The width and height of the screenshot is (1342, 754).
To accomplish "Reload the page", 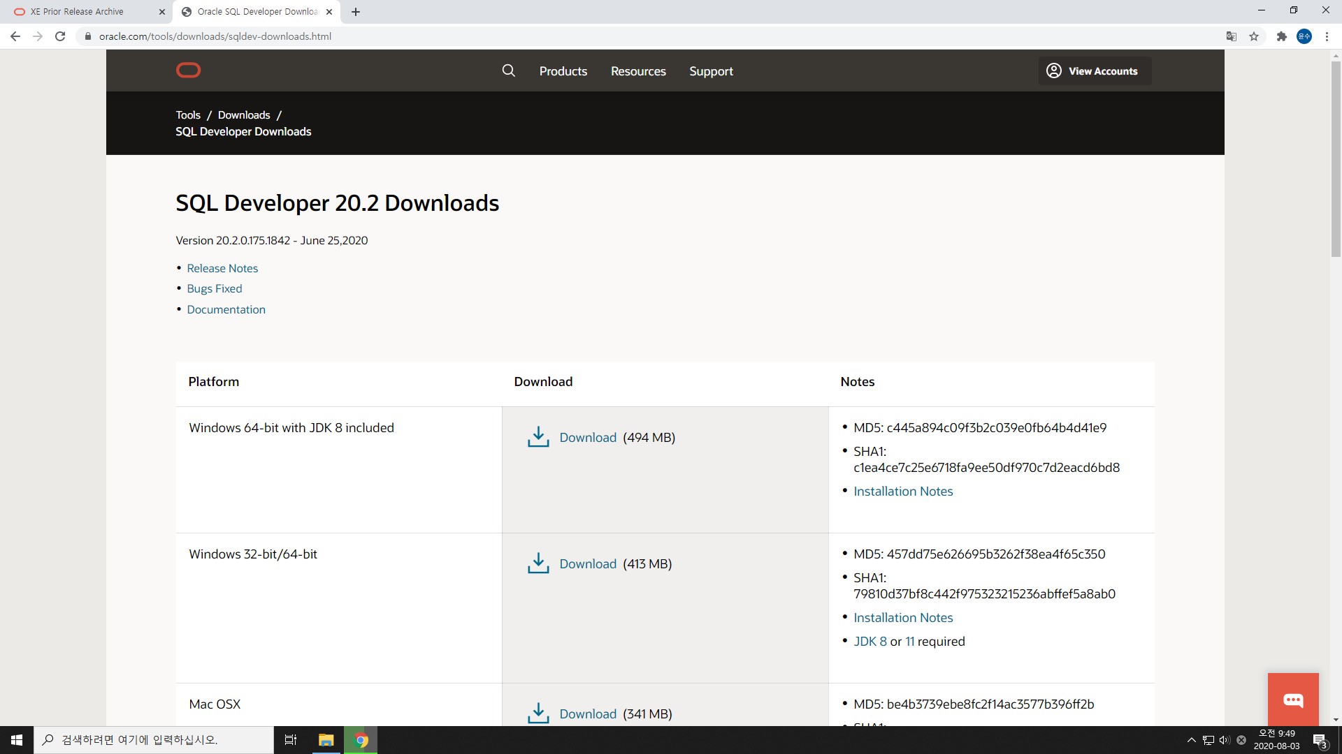I will 60,36.
